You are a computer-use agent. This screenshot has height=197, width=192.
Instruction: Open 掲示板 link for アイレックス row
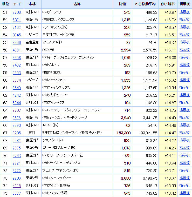click(184, 103)
